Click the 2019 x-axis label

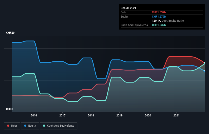tap(119, 115)
